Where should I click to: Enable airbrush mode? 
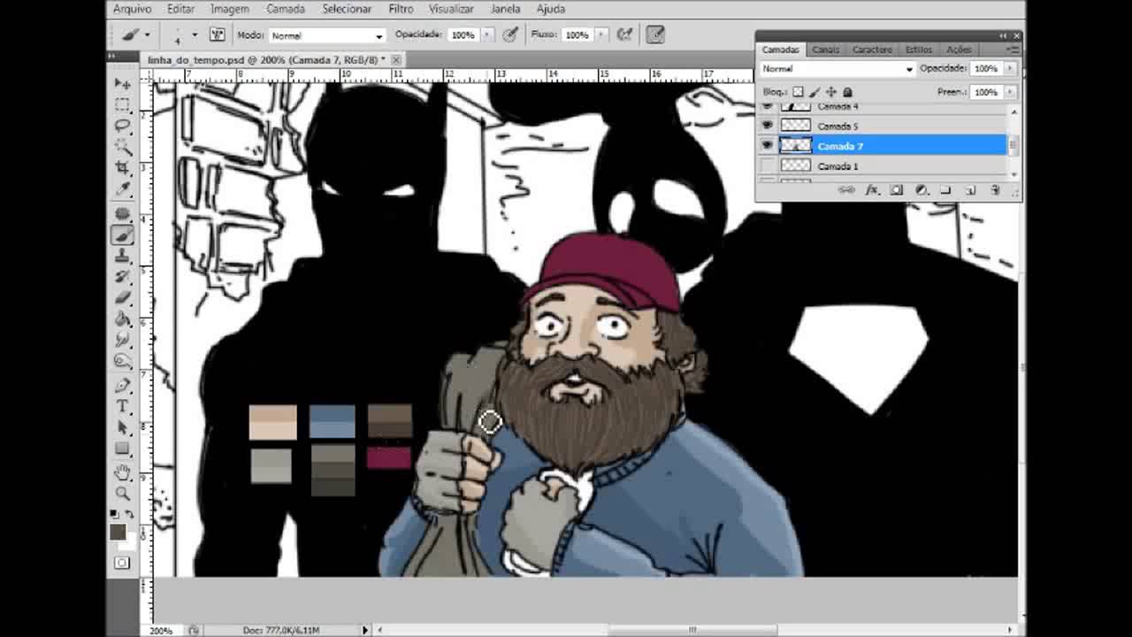(x=625, y=35)
